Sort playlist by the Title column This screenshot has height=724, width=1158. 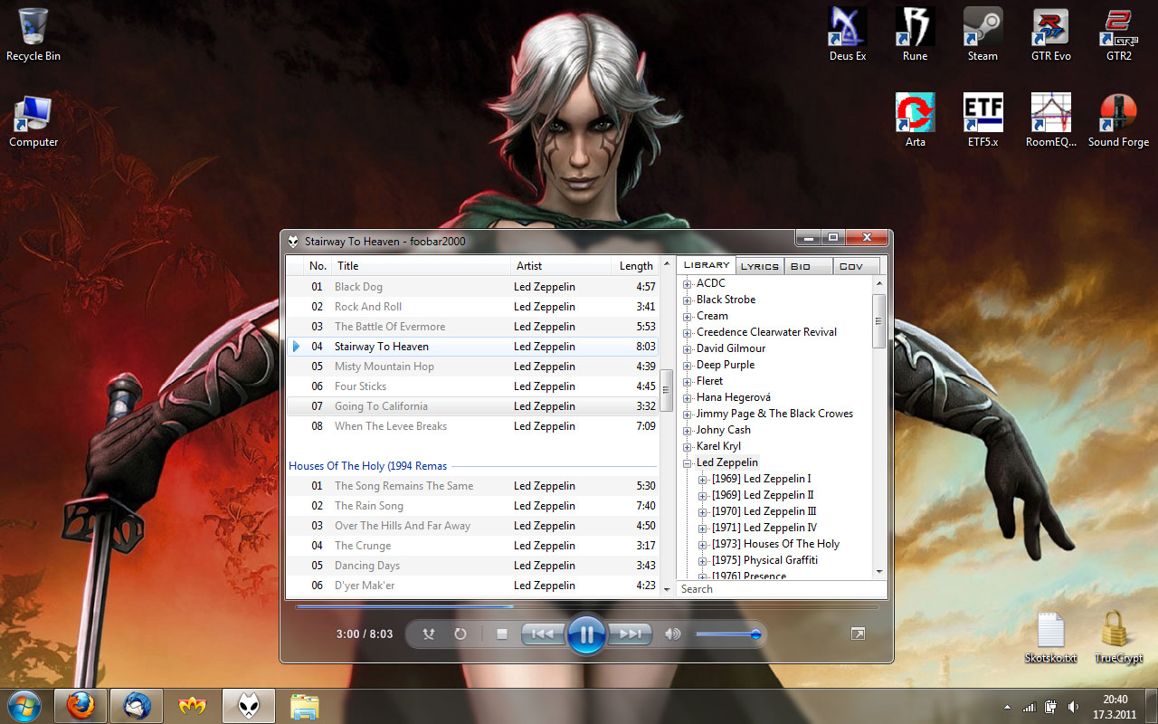pyautogui.click(x=421, y=266)
